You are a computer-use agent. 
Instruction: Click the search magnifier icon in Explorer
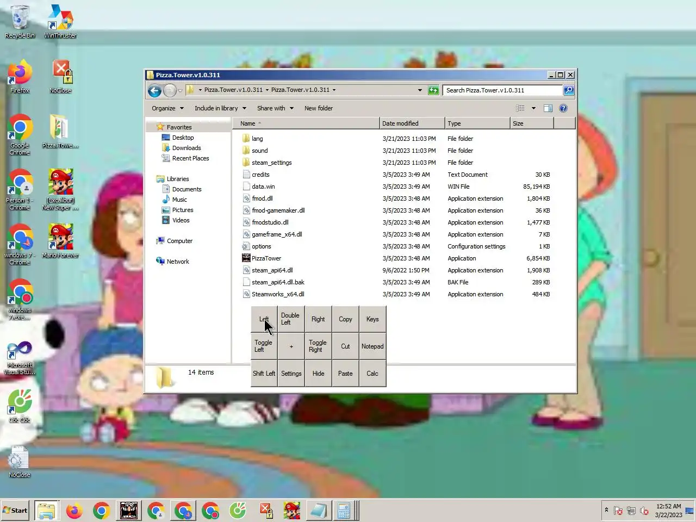coord(569,90)
